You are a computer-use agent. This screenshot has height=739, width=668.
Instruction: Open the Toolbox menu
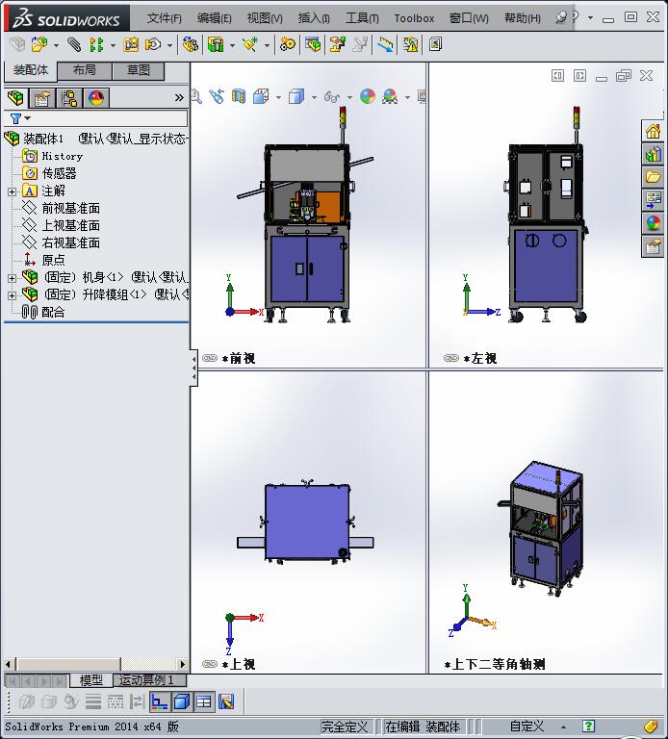(x=414, y=18)
